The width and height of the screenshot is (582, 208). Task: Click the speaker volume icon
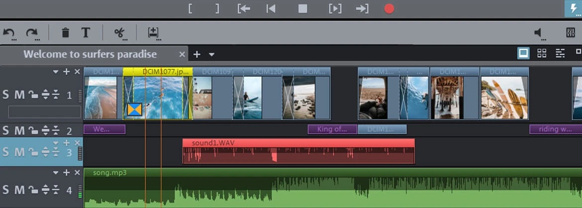point(539,33)
